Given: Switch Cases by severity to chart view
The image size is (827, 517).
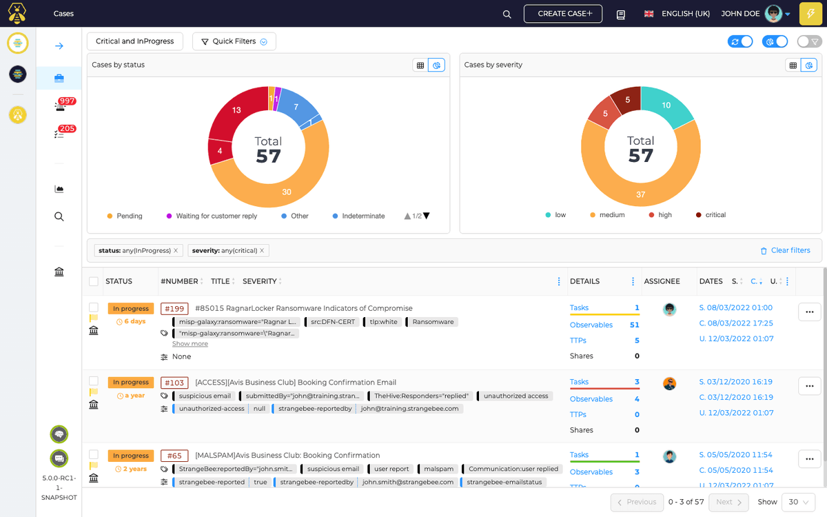Looking at the screenshot, I should click(x=809, y=65).
